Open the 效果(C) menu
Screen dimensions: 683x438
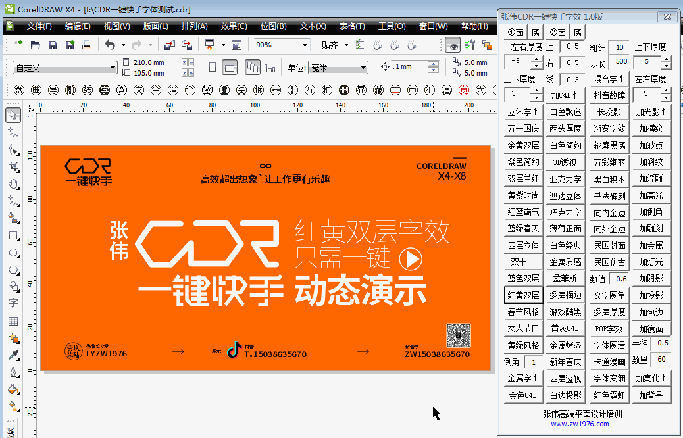pos(234,26)
